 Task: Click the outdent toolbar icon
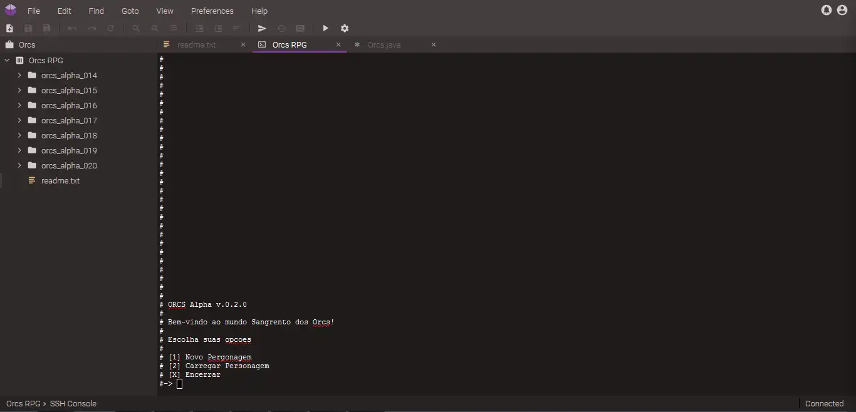pos(218,28)
